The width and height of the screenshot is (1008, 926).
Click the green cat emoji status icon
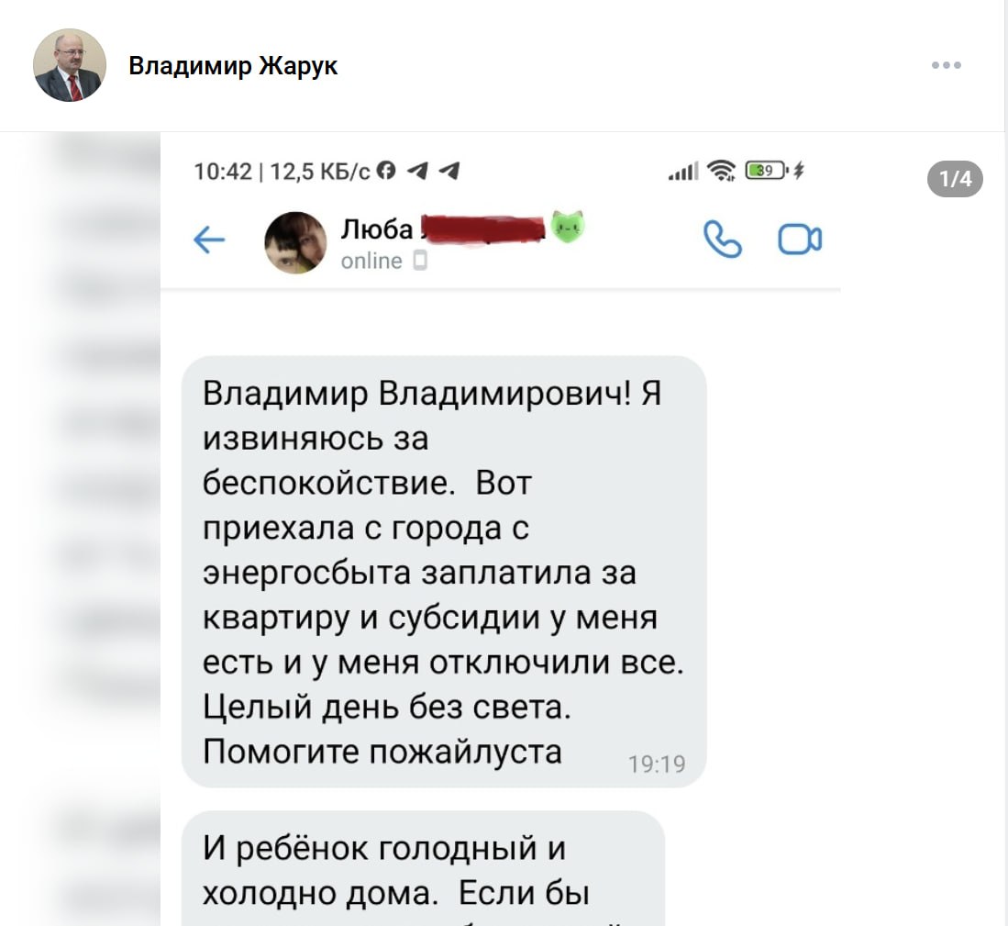[566, 227]
